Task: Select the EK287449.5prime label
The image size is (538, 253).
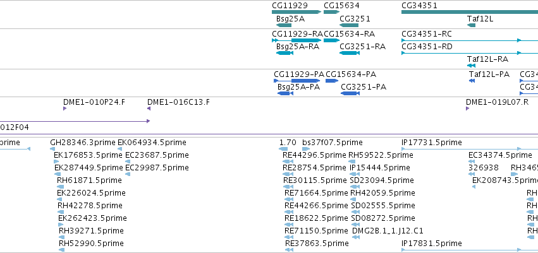Action: click(89, 167)
